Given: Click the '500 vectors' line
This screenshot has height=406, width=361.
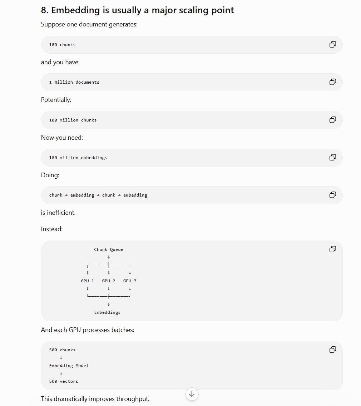Looking at the screenshot, I should [x=64, y=381].
